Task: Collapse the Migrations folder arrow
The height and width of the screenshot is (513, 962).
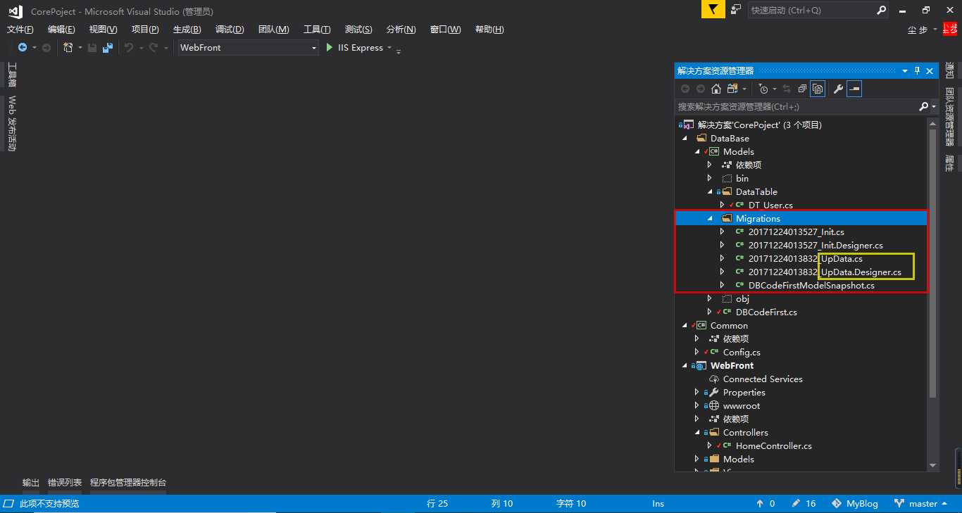Action: 710,219
